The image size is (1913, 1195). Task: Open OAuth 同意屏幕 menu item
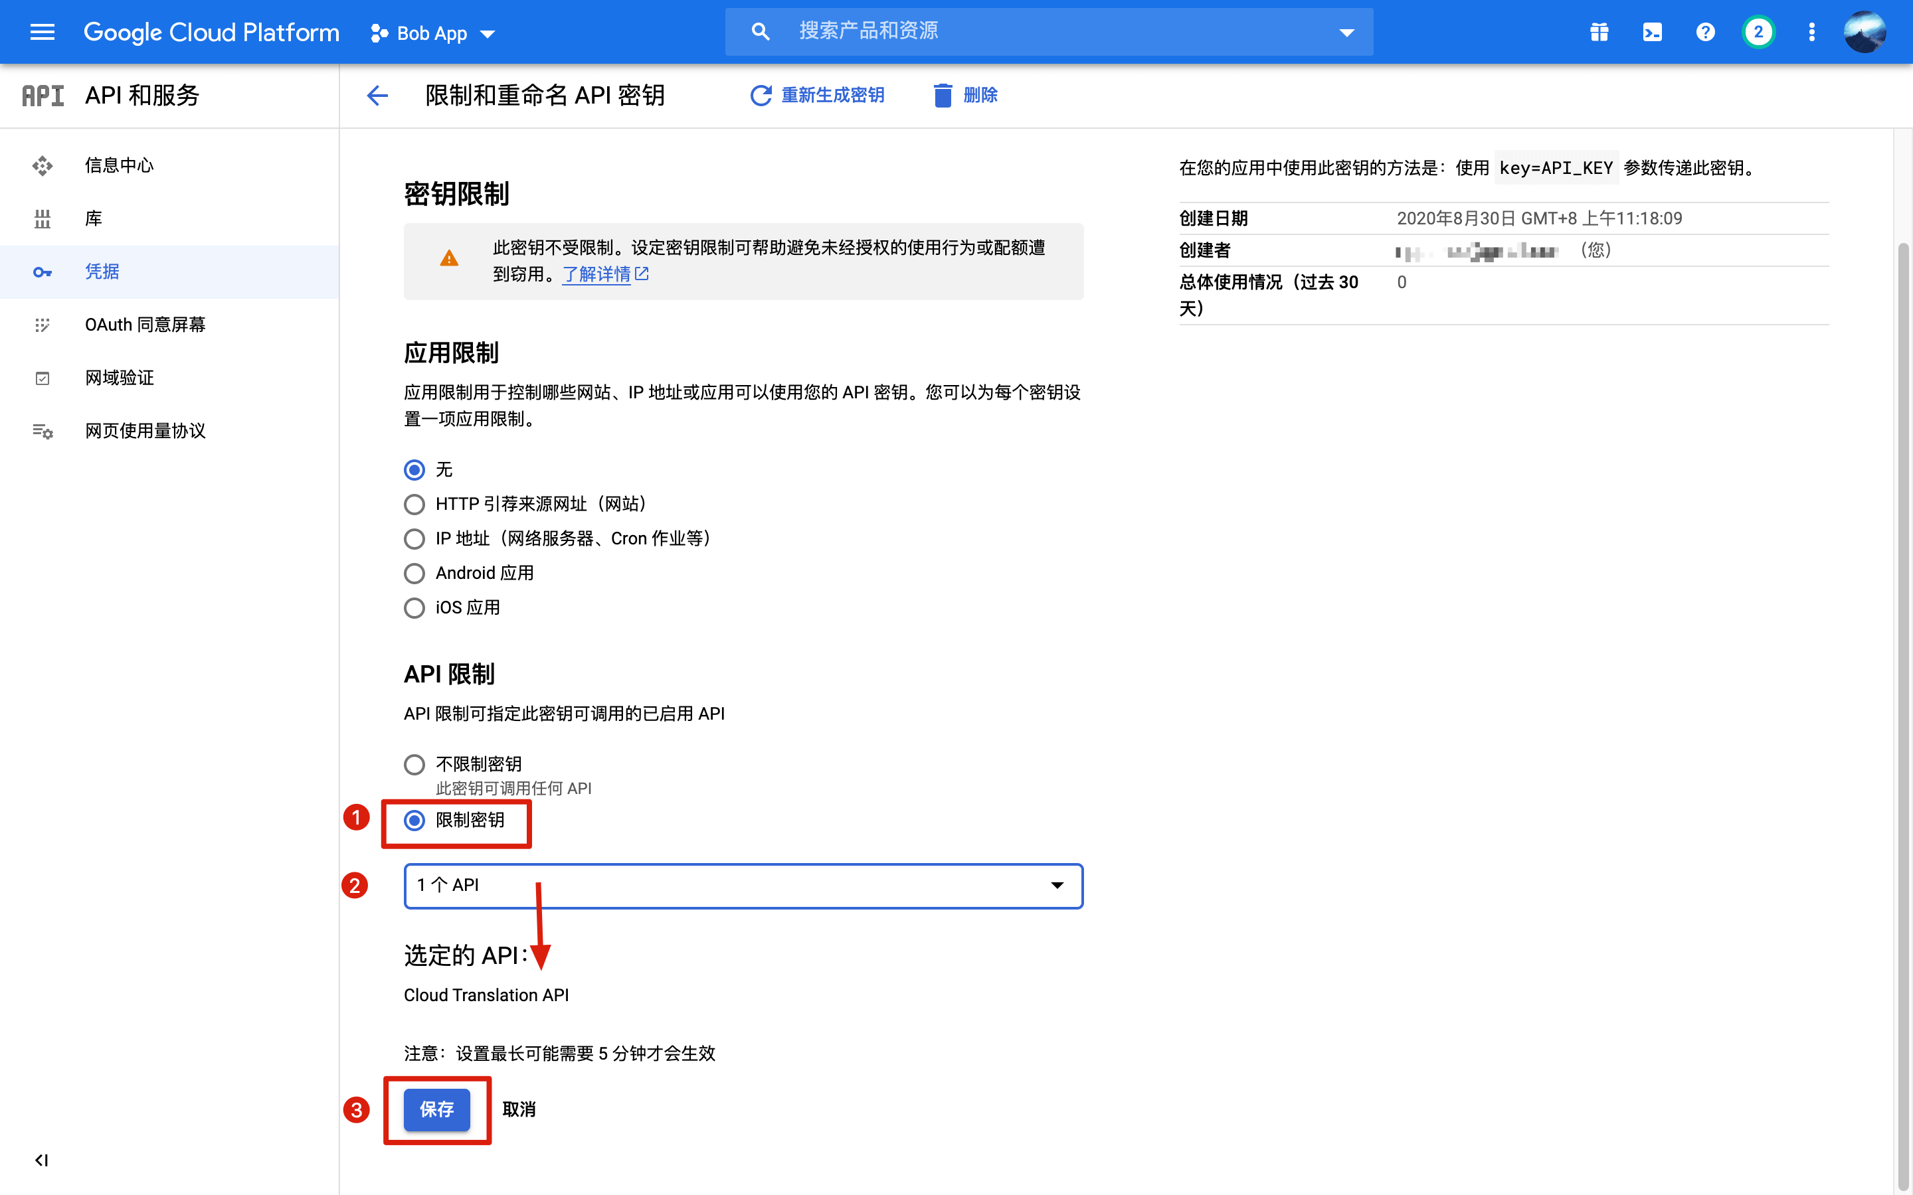(x=169, y=324)
